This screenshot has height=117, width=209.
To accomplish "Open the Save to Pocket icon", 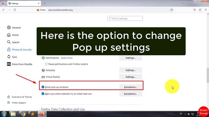I will click(x=195, y=10).
